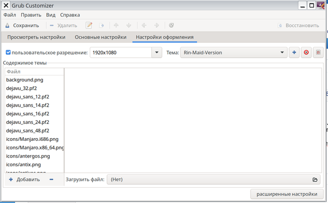Select dejavu_sans_24.pf2 in the list
This screenshot has width=328, height=203.
[34, 122]
